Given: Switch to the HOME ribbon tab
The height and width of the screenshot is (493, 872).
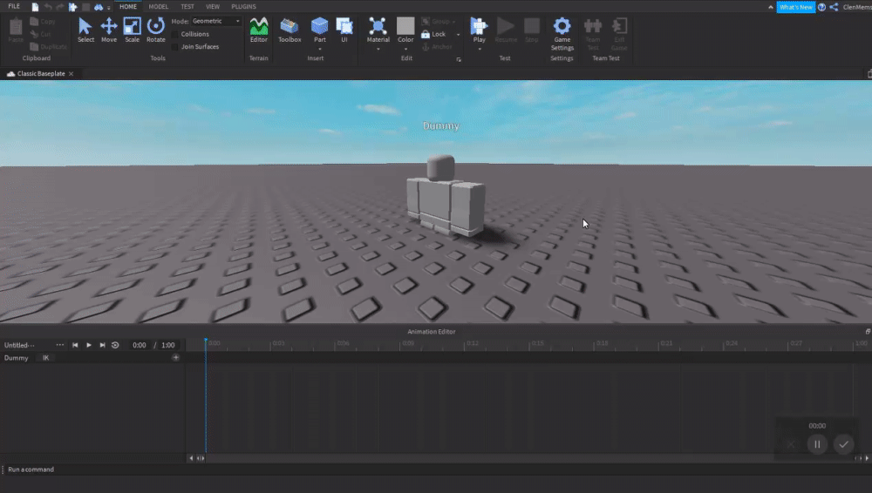Looking at the screenshot, I should pyautogui.click(x=128, y=7).
